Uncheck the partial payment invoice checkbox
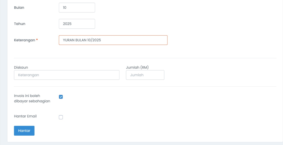Viewport: 283px width, 145px height. pyautogui.click(x=61, y=97)
